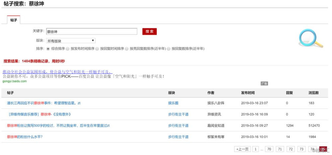Go to 娱乐圈 board link

pyautogui.click(x=173, y=103)
